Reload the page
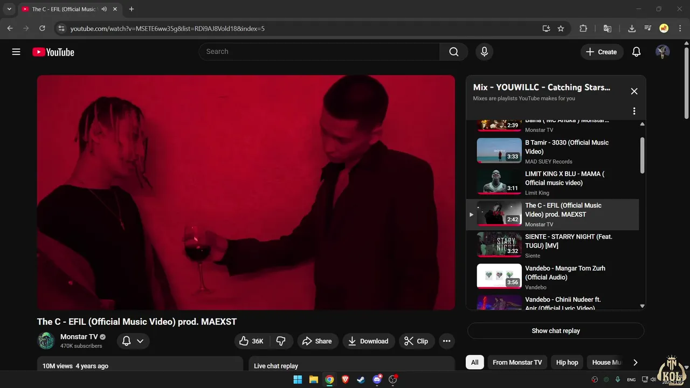This screenshot has height=388, width=690. pos(42,29)
